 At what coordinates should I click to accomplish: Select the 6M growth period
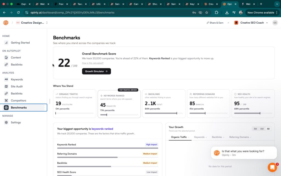click(x=262, y=129)
